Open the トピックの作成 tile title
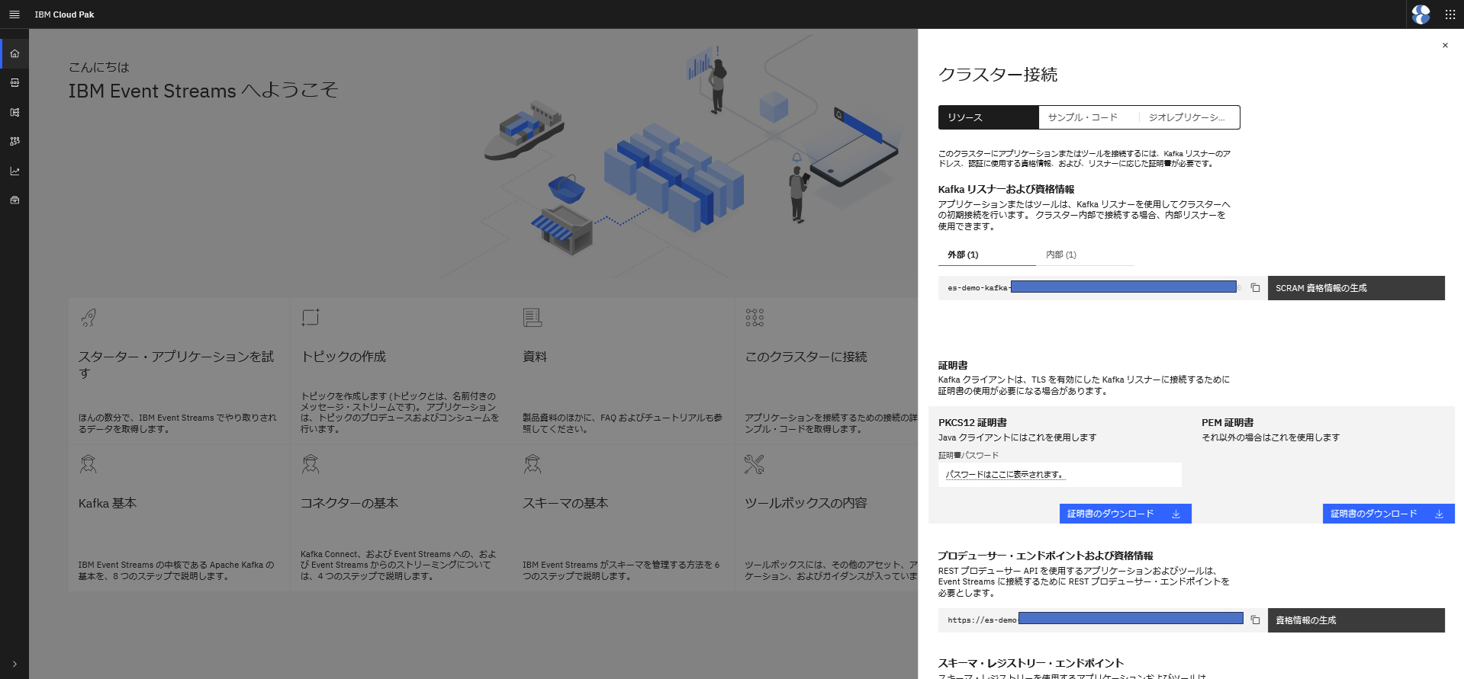The image size is (1464, 679). pyautogui.click(x=343, y=357)
